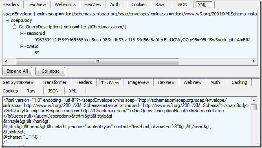The height and width of the screenshot is (148, 262).
Task: Click the horizontal scrollbar left arrow
Action: click(6, 61)
